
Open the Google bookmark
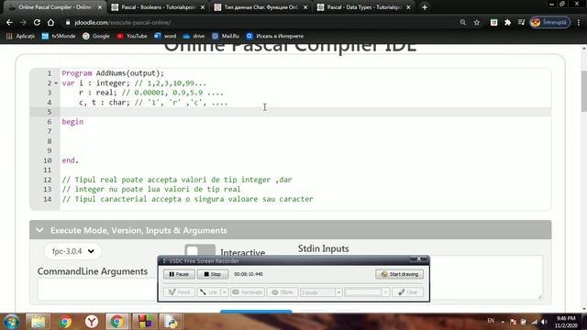(96, 36)
